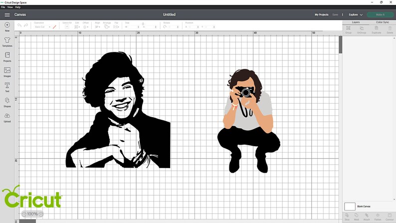Click the Position Y input field
Screen dimensions: 396x223
point(208,27)
